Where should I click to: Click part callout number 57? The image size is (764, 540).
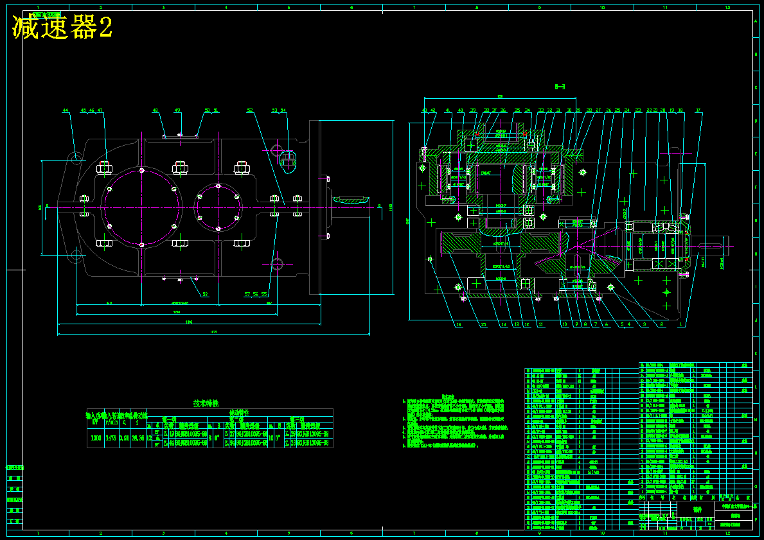click(248, 294)
